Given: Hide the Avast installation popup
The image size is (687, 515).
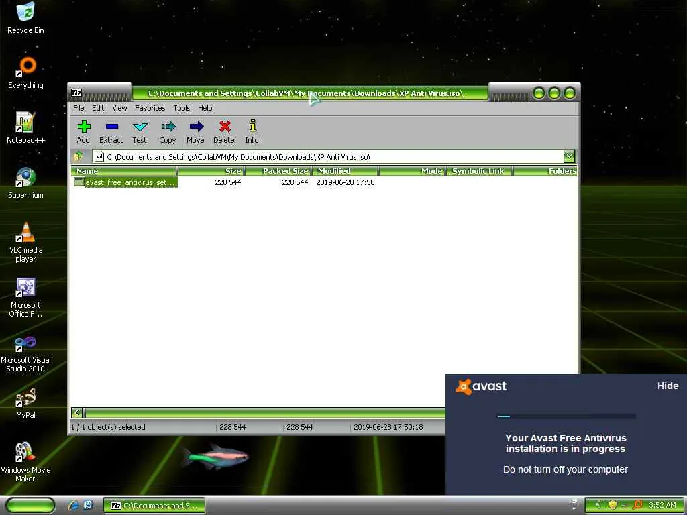Looking at the screenshot, I should click(x=668, y=386).
